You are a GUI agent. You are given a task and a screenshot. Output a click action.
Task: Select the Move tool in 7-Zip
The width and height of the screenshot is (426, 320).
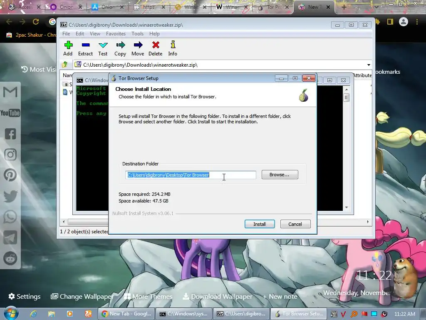tap(138, 48)
